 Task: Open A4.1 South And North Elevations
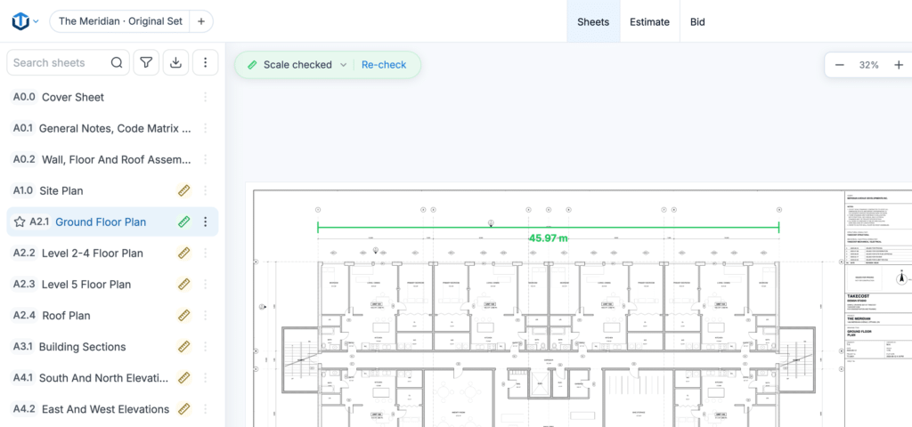point(112,378)
